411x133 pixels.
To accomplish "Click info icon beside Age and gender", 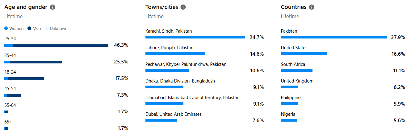I will (x=52, y=7).
